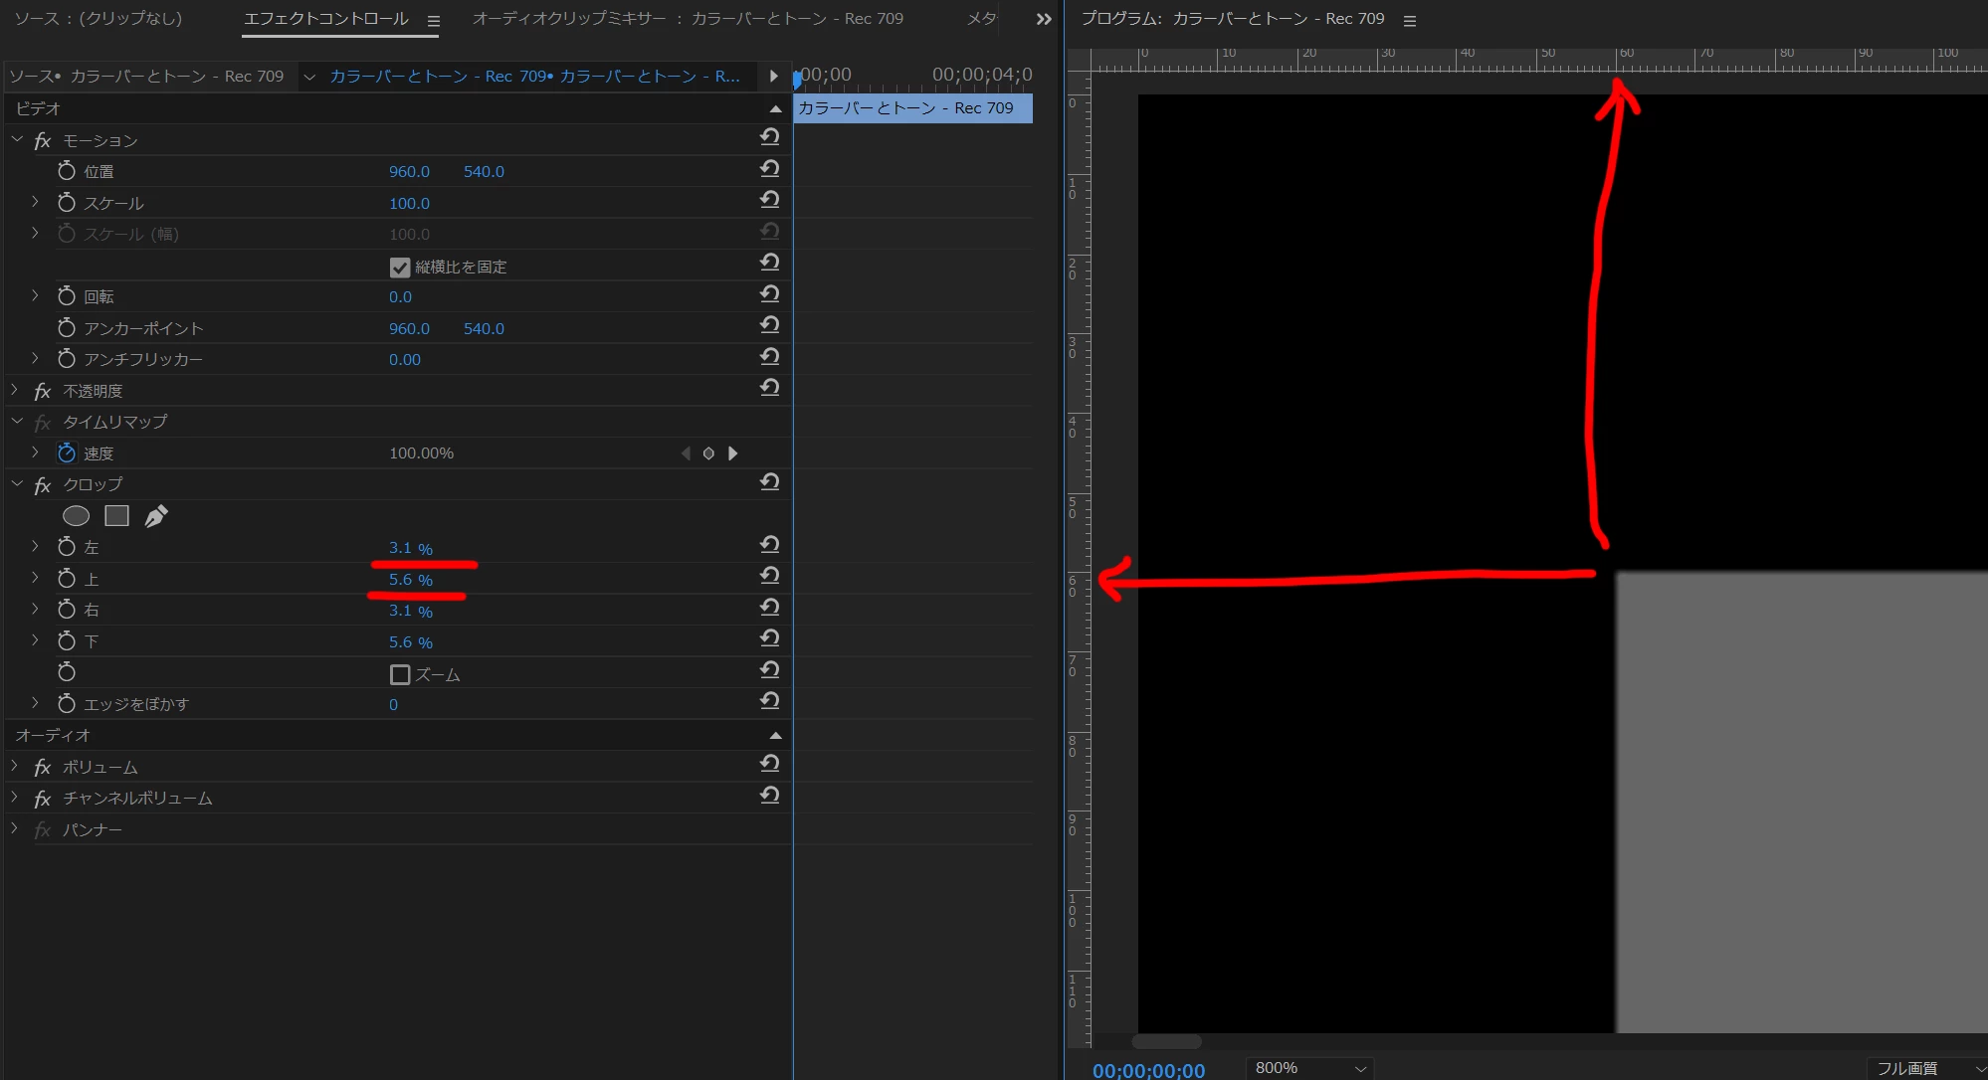Hide the timeline view with the arrow button
Image resolution: width=1988 pixels, height=1080 pixels.
coord(773,76)
